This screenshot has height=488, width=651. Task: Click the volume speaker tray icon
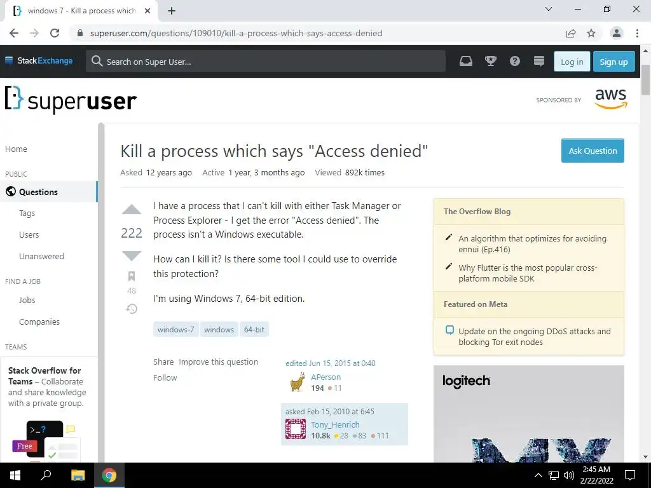tap(569, 475)
